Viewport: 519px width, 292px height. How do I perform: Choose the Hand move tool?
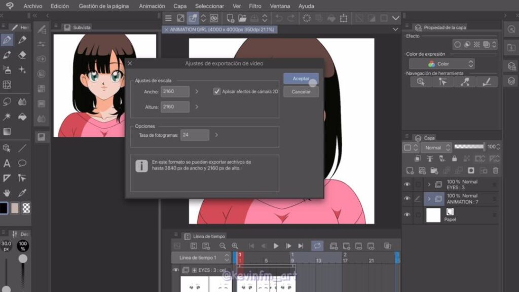coord(7,193)
